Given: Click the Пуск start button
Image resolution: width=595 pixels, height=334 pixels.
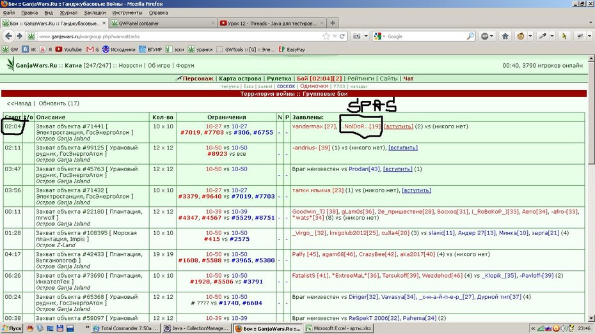Looking at the screenshot, I should tap(12, 328).
